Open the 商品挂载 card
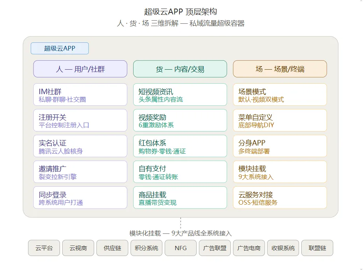 [x=180, y=198]
